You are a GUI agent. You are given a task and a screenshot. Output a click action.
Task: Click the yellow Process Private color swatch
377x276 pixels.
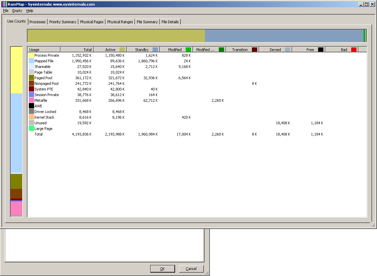click(31, 55)
